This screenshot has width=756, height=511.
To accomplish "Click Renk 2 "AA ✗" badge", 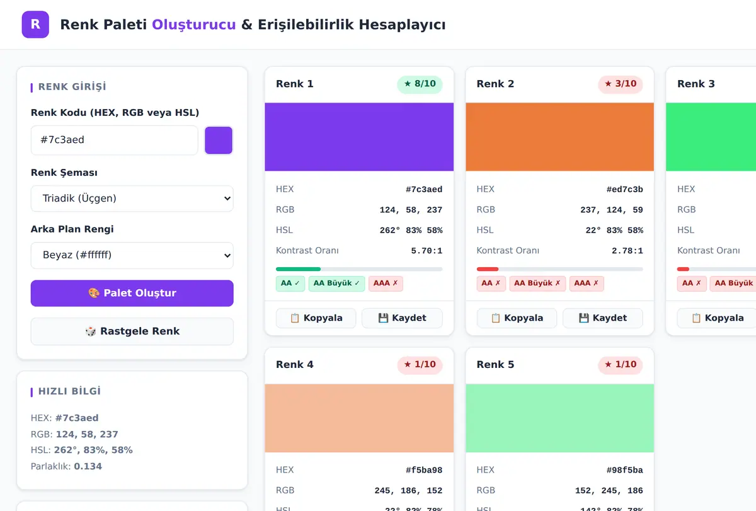I will [491, 284].
